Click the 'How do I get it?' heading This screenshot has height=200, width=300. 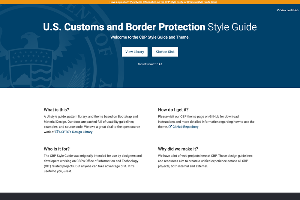pyautogui.click(x=173, y=110)
